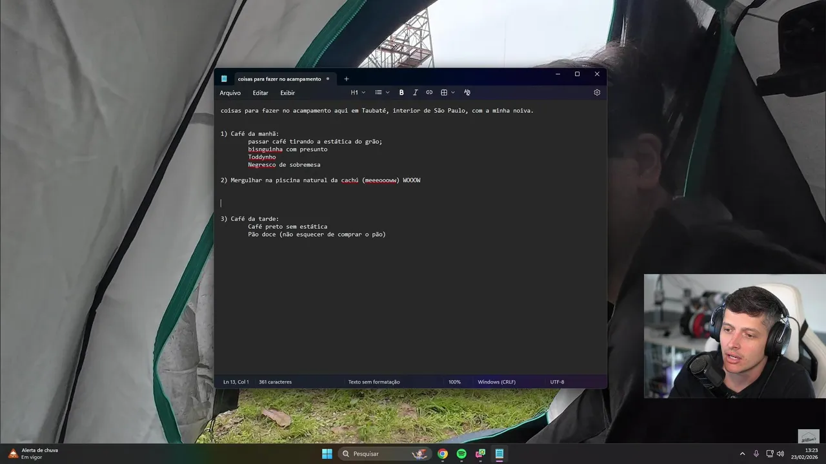Expand the table dropdown arrow

[453, 93]
